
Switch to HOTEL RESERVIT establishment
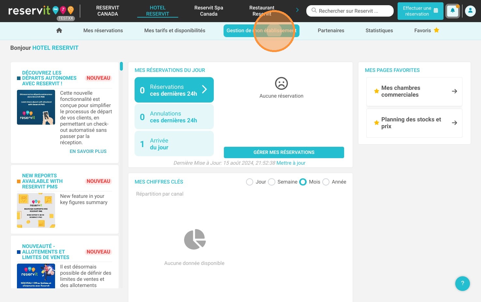click(158, 11)
